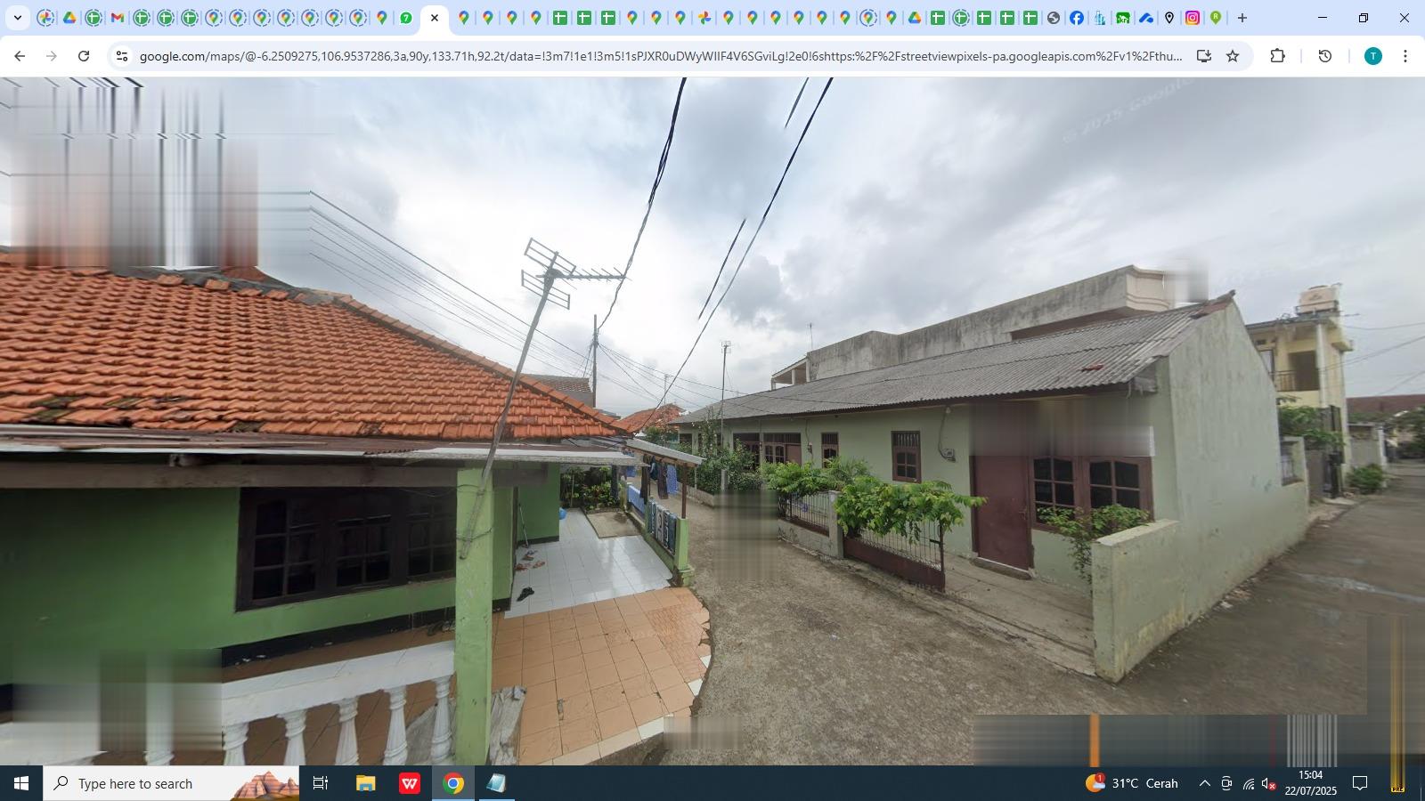Open the Instagram browser tab
The height and width of the screenshot is (801, 1425).
pyautogui.click(x=1192, y=17)
